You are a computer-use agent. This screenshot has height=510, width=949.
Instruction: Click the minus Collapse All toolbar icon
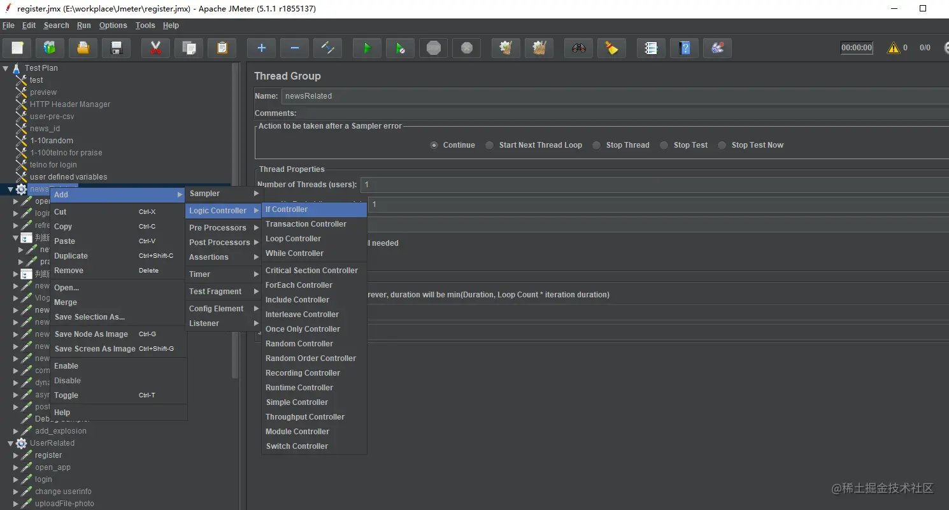click(x=294, y=48)
